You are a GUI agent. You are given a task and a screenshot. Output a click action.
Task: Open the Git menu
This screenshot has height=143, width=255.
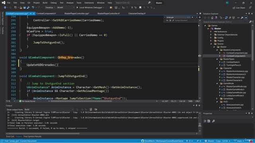(x=29, y=3)
